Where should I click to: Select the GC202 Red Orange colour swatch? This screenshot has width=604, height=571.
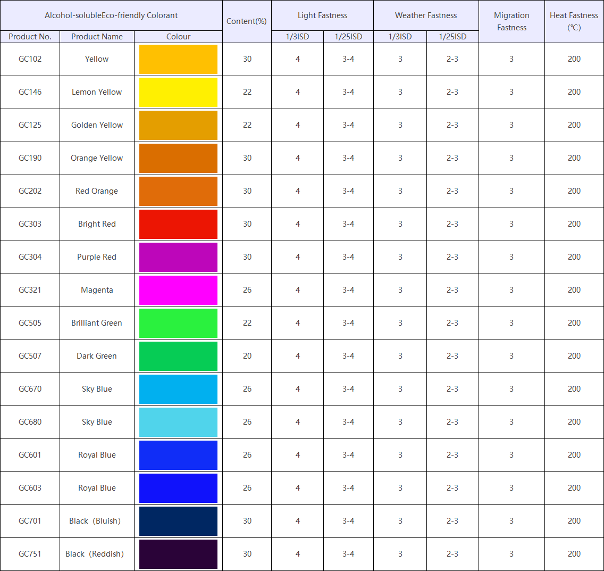pos(178,191)
